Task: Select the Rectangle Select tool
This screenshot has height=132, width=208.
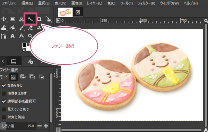Action: (12, 19)
